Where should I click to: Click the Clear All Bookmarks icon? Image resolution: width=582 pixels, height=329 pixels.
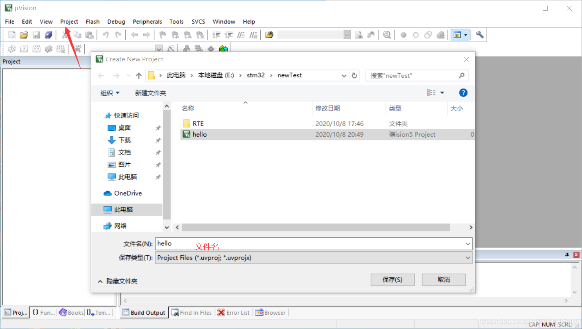pyautogui.click(x=200, y=35)
